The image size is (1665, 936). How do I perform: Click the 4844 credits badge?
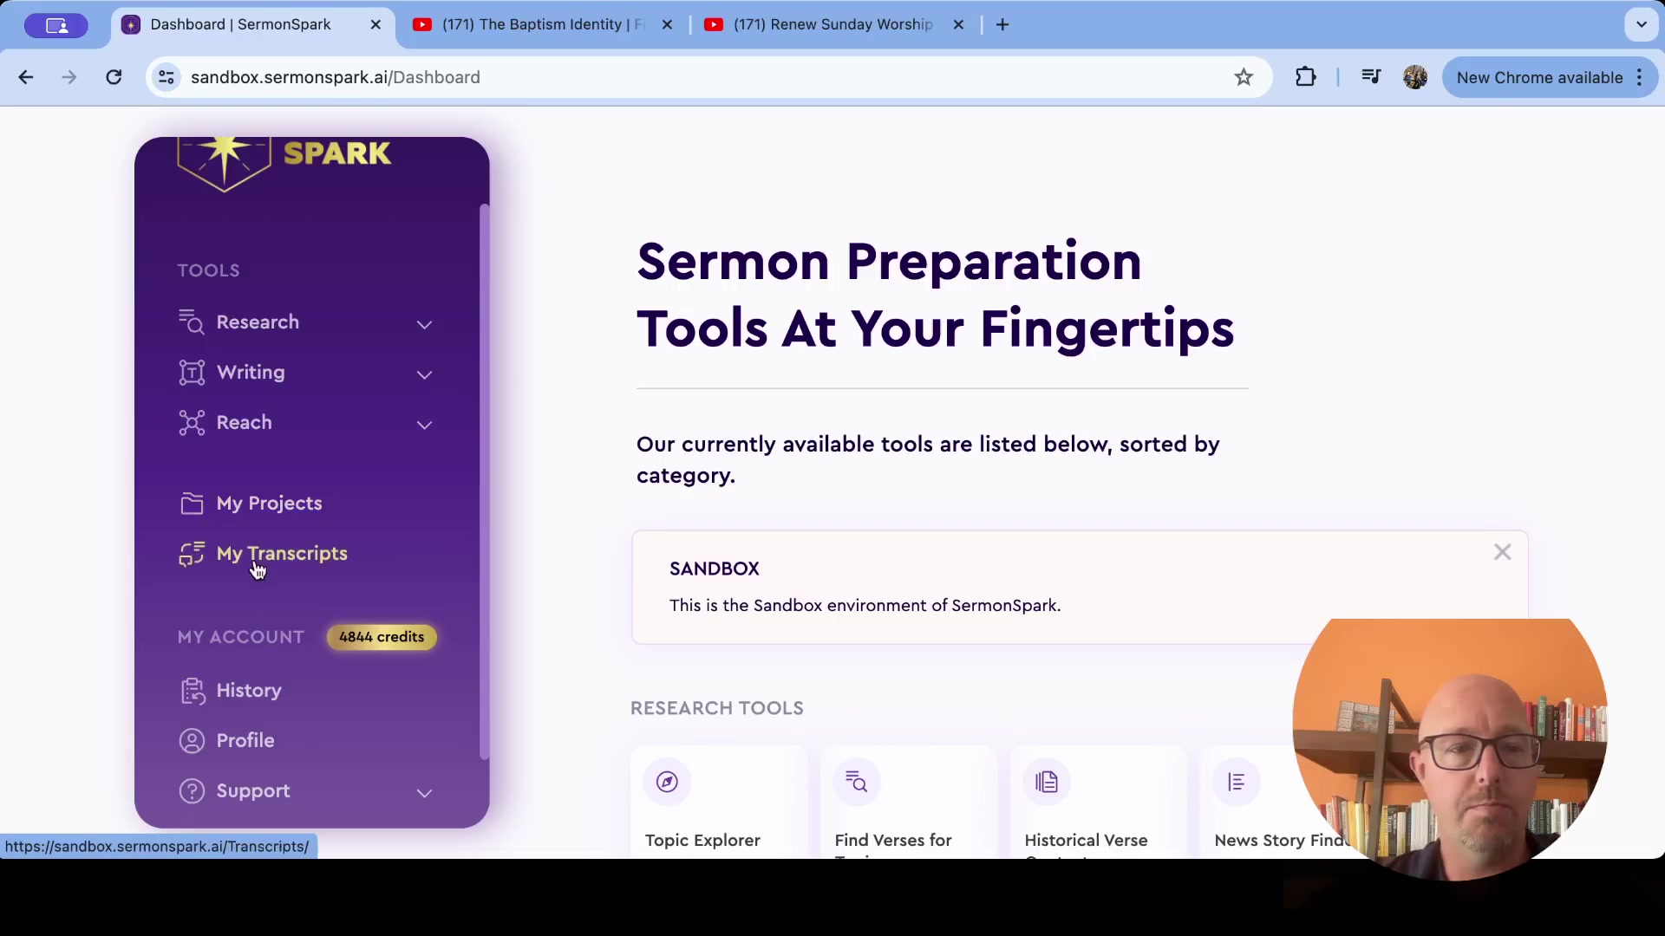coord(382,637)
